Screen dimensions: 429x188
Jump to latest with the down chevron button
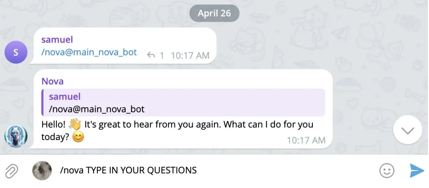tap(408, 130)
